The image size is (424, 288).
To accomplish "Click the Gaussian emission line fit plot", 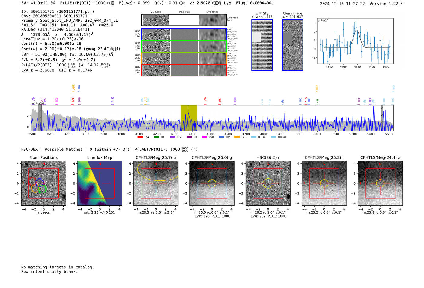I will tap(355, 41).
